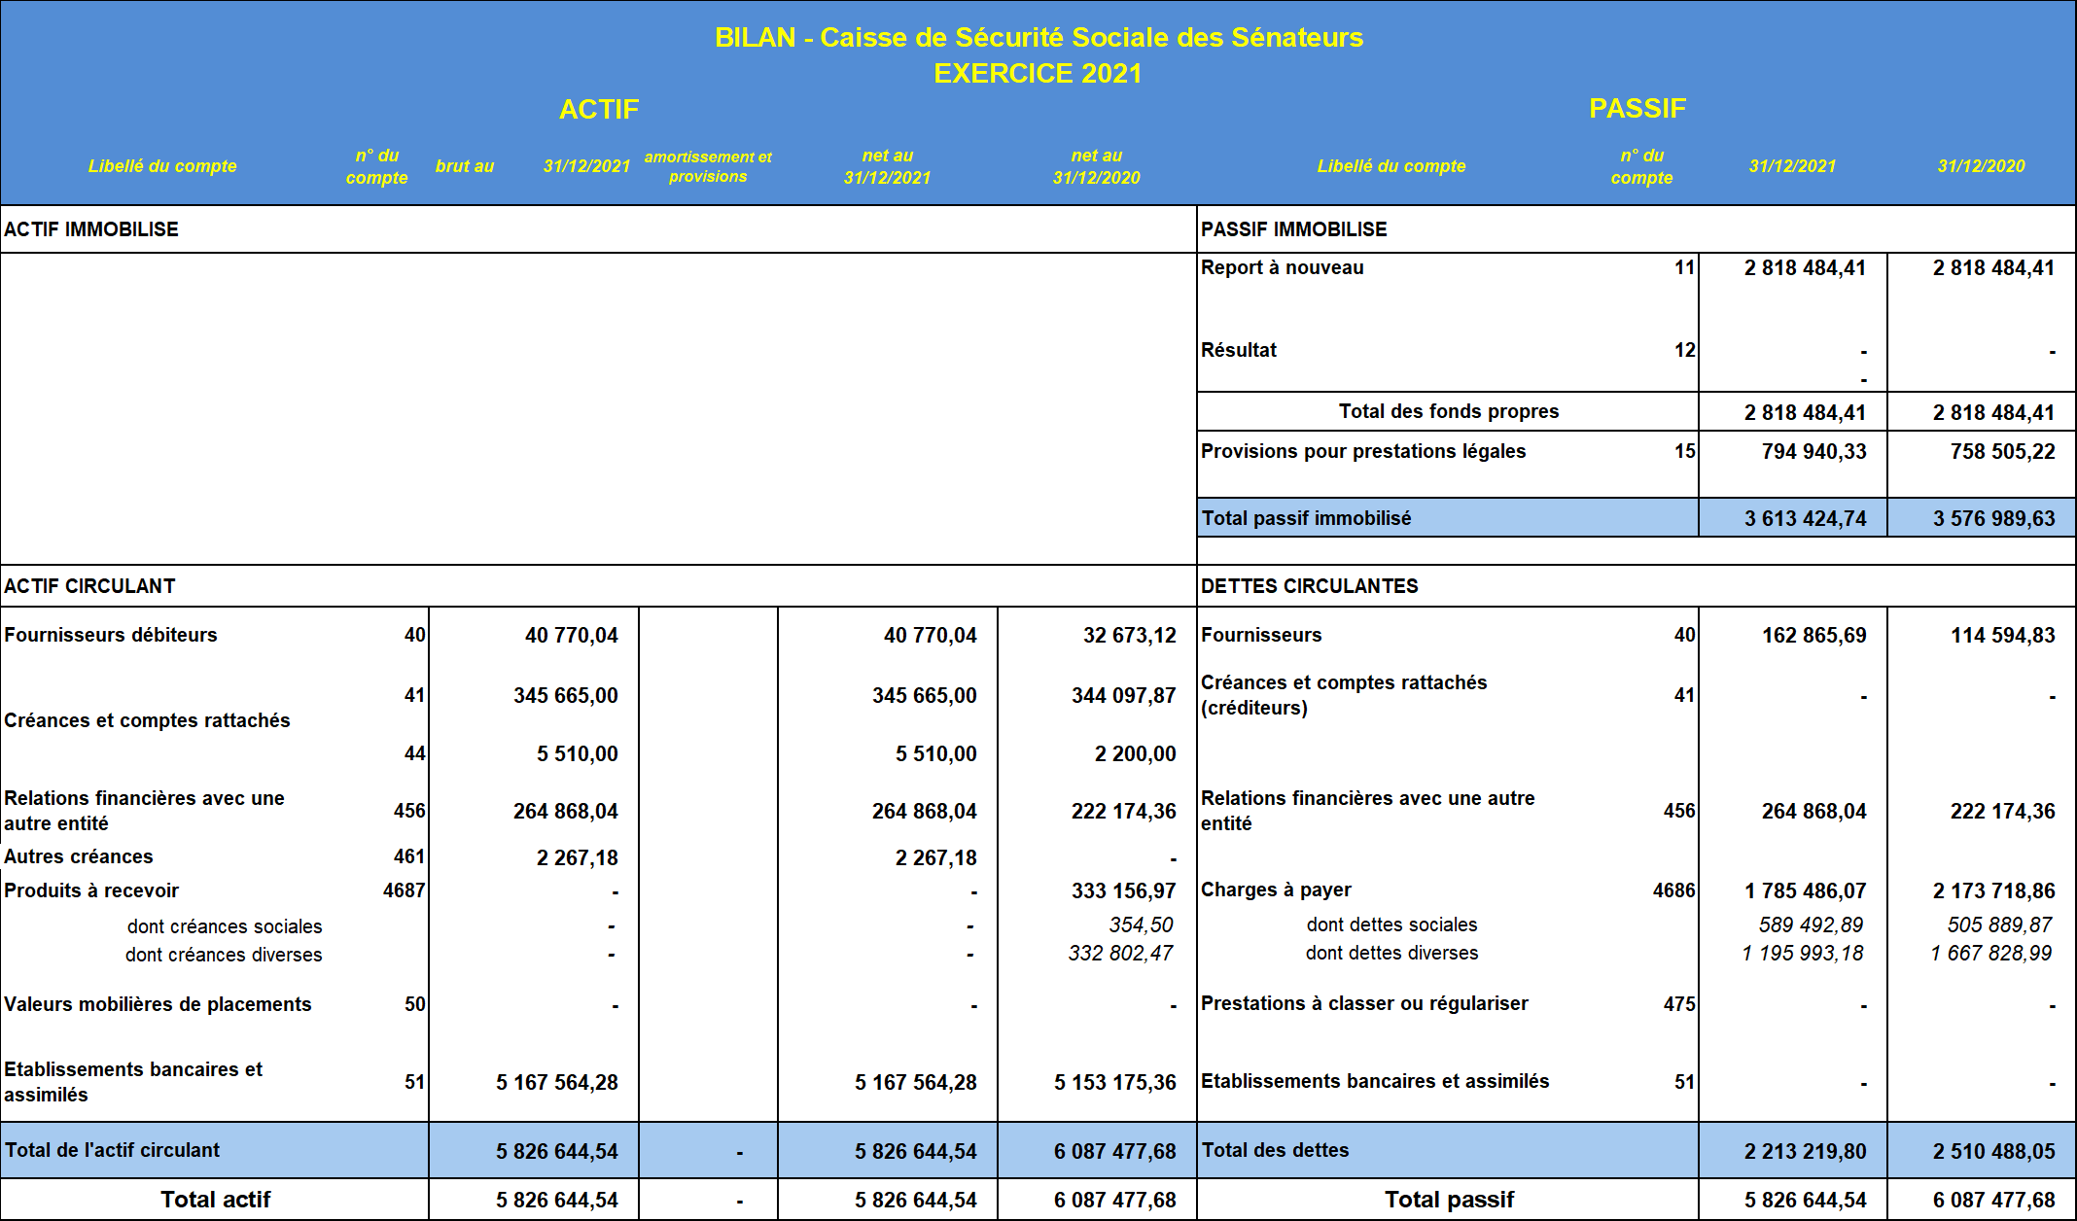Select dont créances diverses 2020 value
The height and width of the screenshot is (1221, 2077).
click(1120, 954)
